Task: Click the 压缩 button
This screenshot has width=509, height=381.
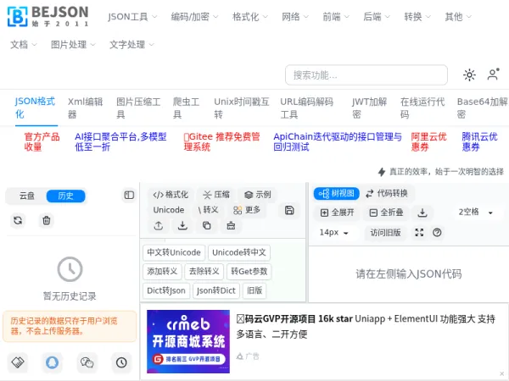Action: (216, 195)
